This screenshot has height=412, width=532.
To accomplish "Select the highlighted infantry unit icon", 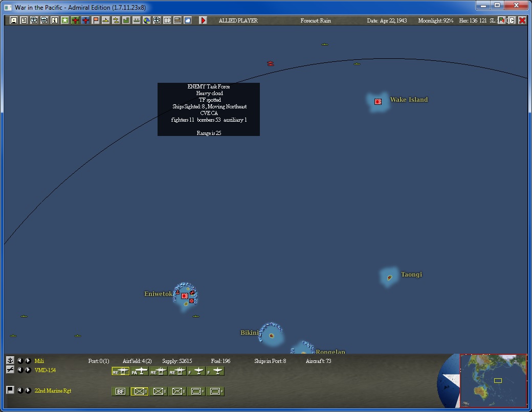I will [x=140, y=392].
